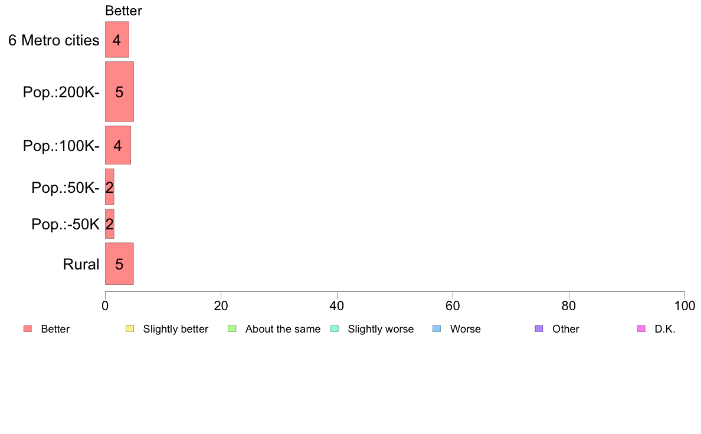701x434 pixels.
Task: Select the Pop.:50K- bar showing 2
Action: [x=110, y=187]
